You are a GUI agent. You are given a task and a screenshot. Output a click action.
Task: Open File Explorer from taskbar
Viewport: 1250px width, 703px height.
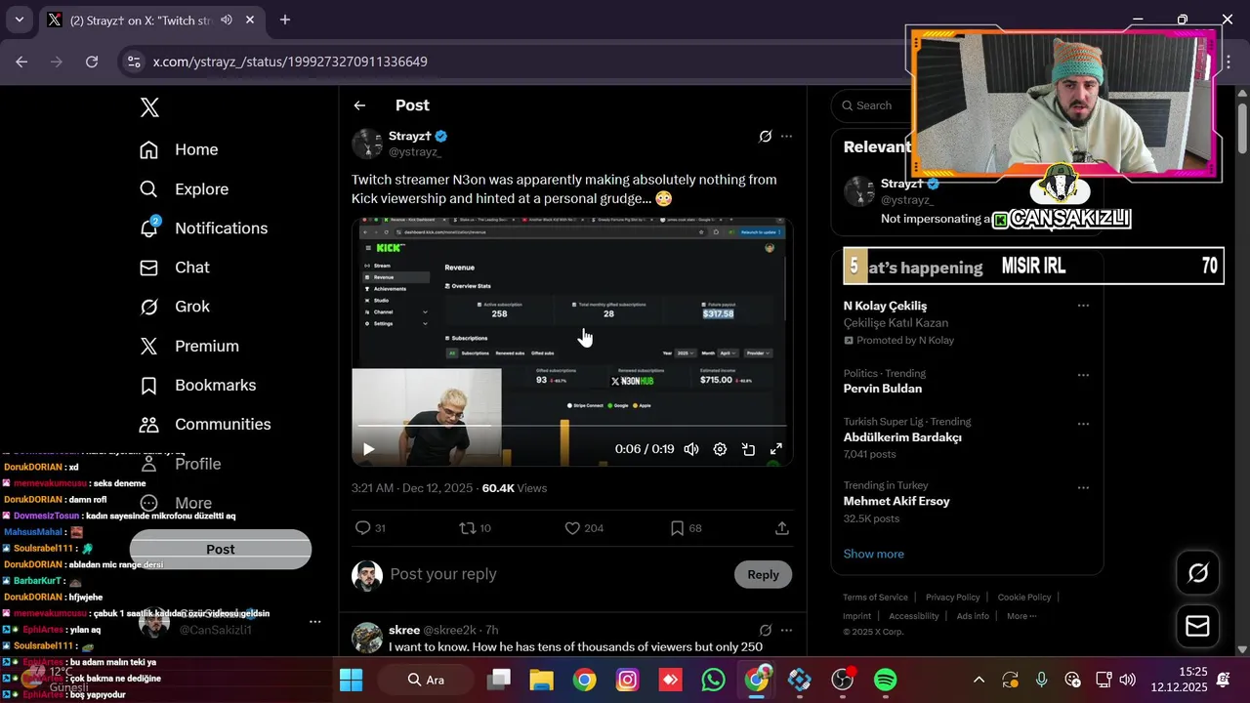[542, 680]
